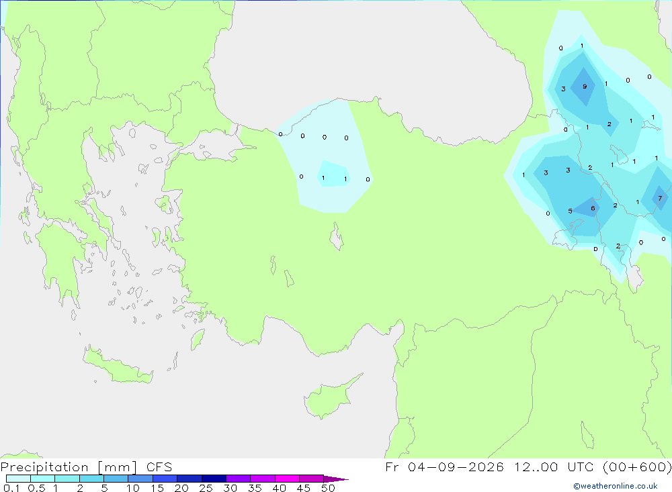Viewport: 672px width, 492px height.
Task: Click the "CFS" model label
Action: pyautogui.click(x=159, y=467)
